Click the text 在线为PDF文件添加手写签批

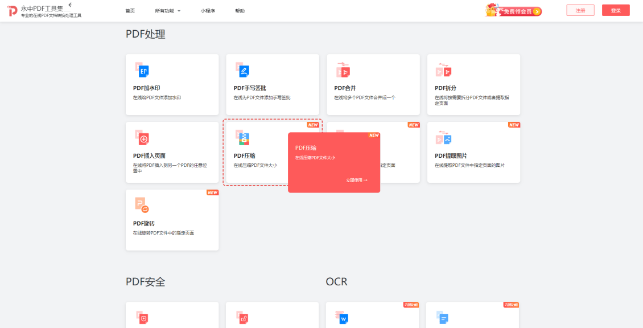point(262,98)
